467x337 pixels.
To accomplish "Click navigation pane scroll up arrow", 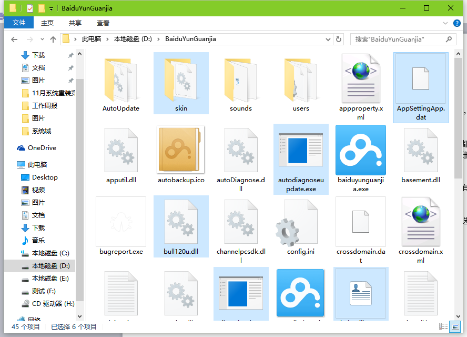I will (x=79, y=54).
